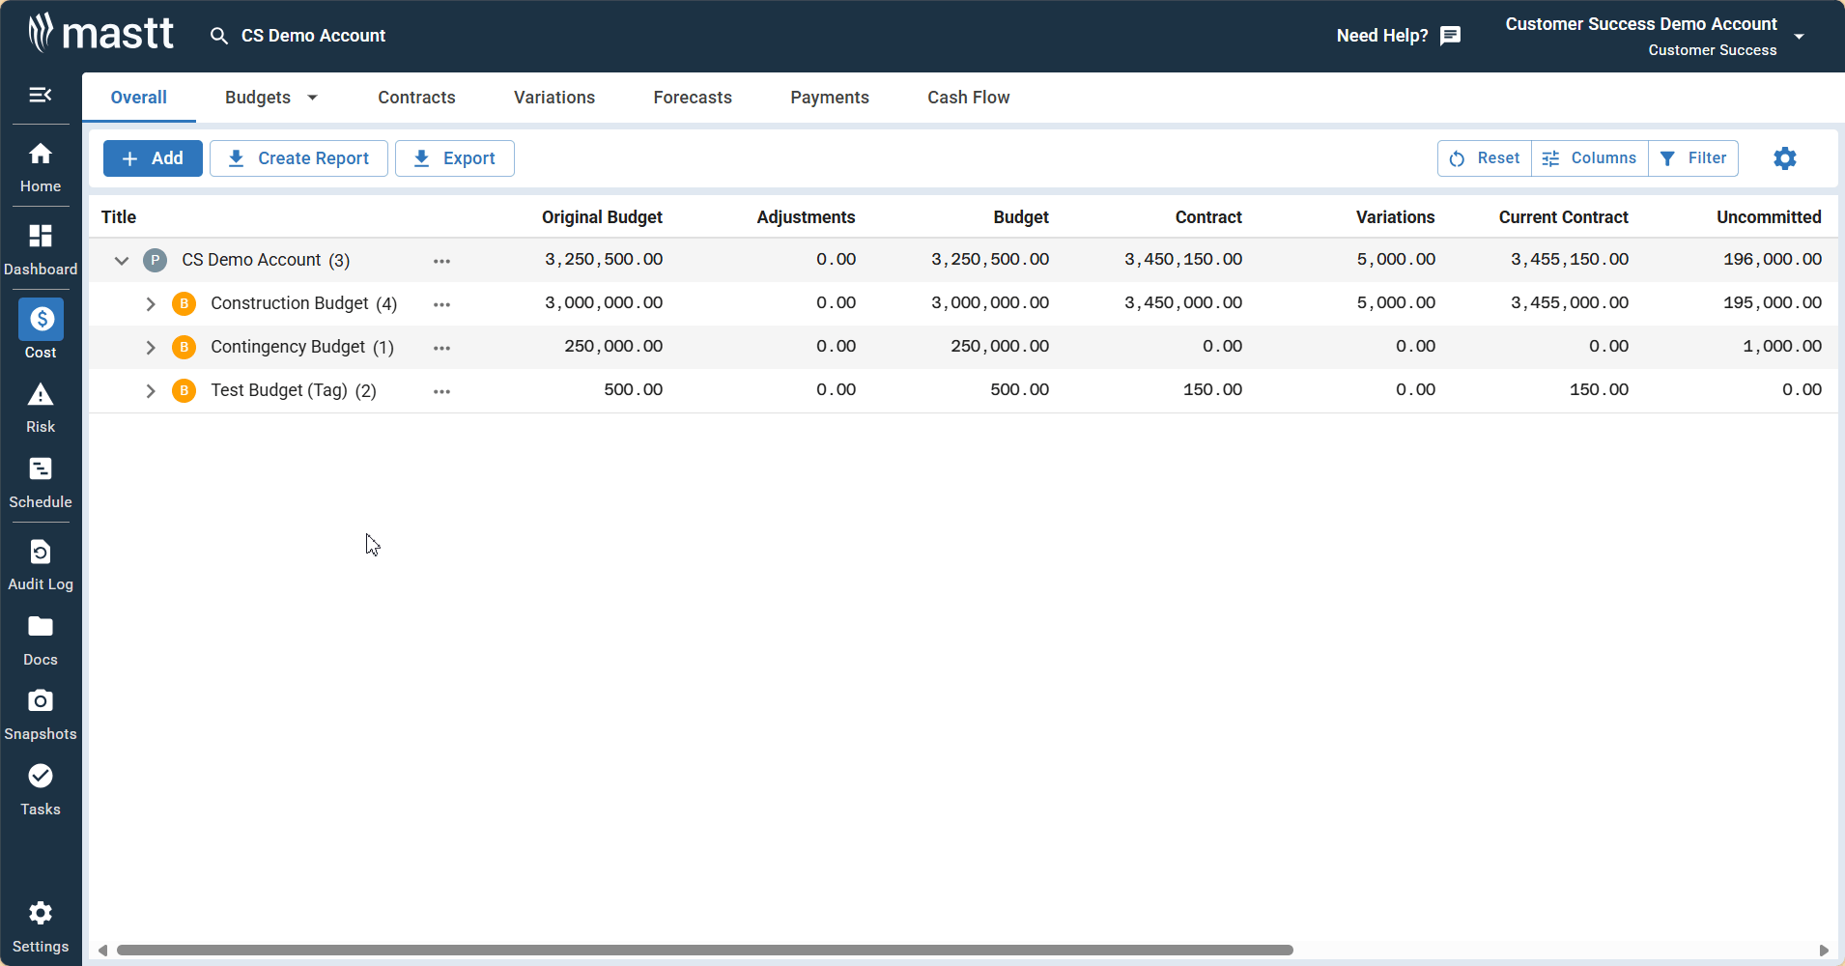Click the Create Report button
Screen dimensions: 1845x966
point(298,158)
